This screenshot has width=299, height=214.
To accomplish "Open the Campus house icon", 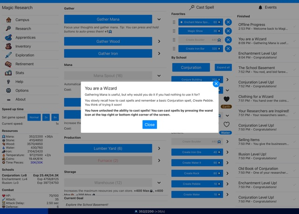I will click(8, 20).
